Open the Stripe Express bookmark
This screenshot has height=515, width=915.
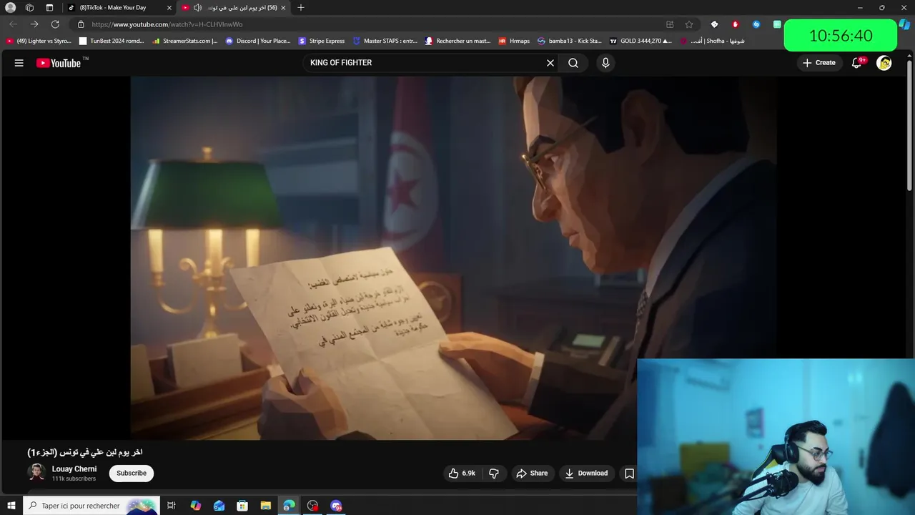[322, 41]
